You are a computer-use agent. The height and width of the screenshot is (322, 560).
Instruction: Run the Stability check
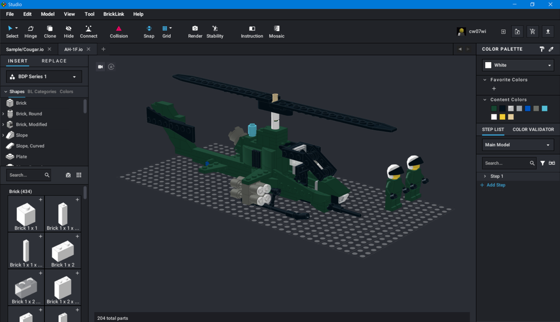(x=214, y=31)
